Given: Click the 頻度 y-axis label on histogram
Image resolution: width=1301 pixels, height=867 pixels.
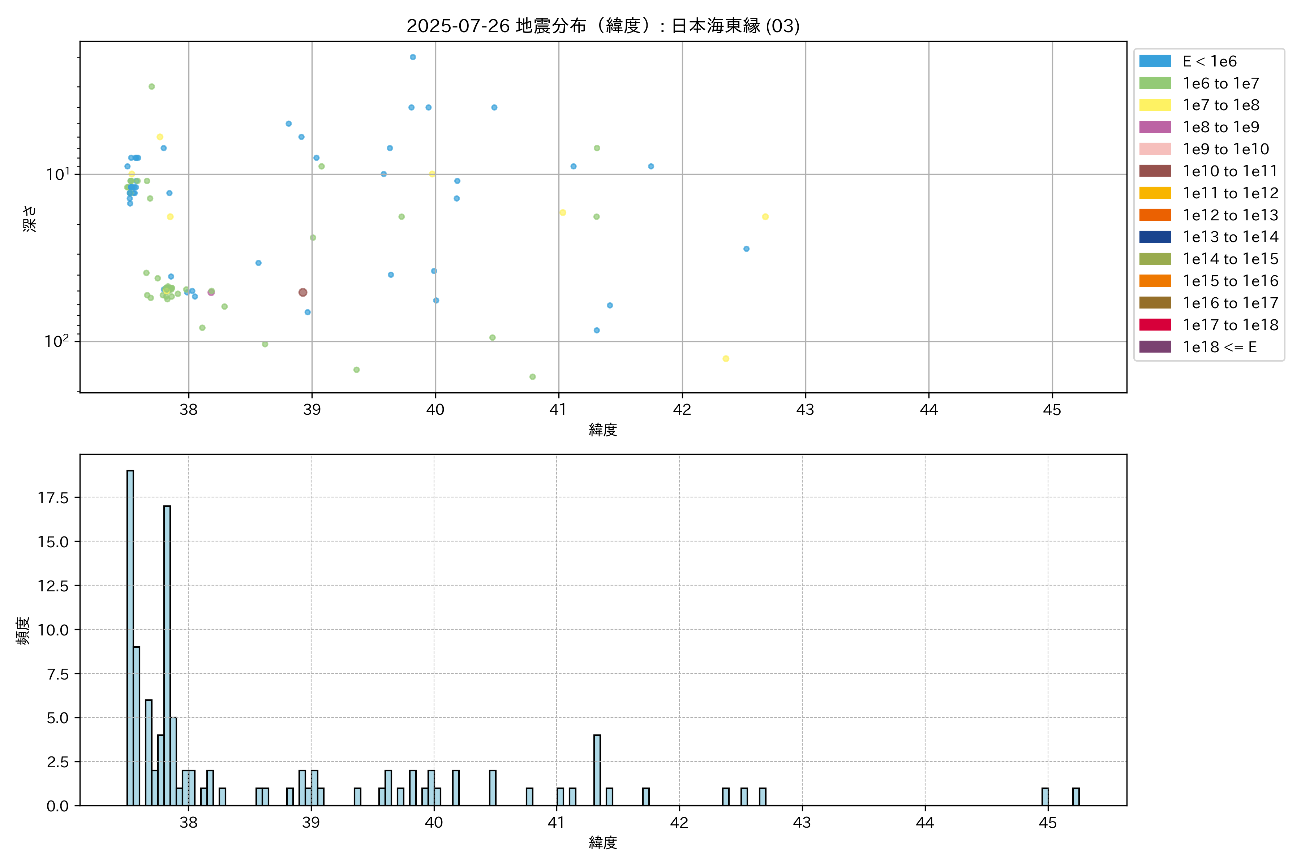Looking at the screenshot, I should coord(23,630).
